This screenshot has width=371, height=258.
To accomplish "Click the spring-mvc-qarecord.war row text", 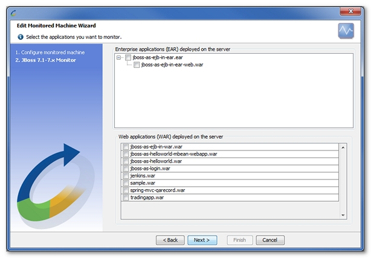I will point(158,190).
